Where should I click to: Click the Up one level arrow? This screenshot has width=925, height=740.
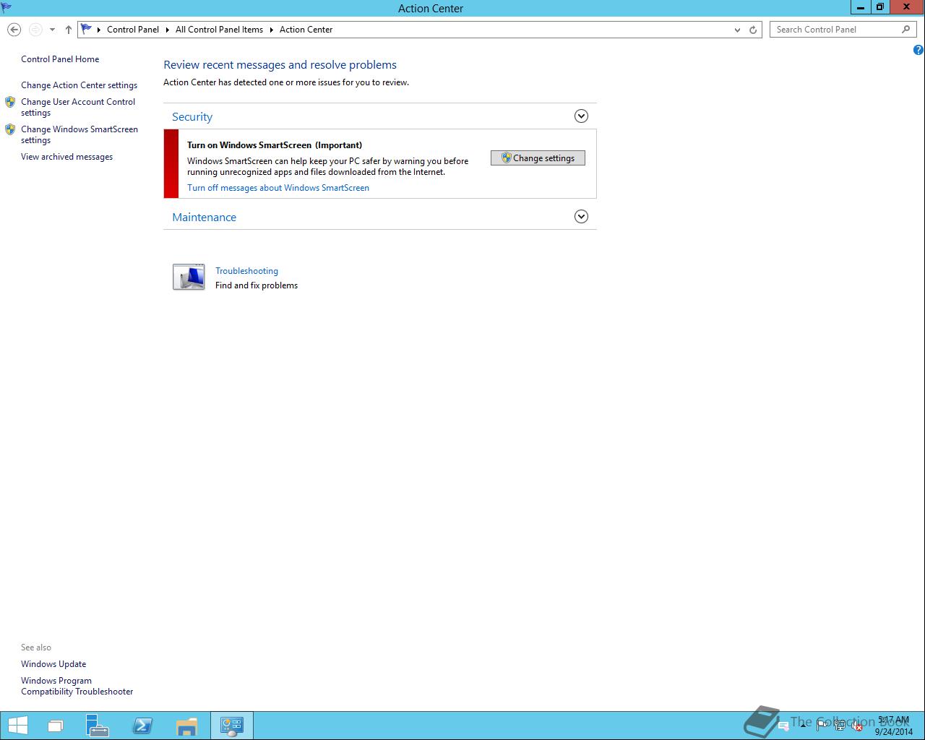pos(69,30)
